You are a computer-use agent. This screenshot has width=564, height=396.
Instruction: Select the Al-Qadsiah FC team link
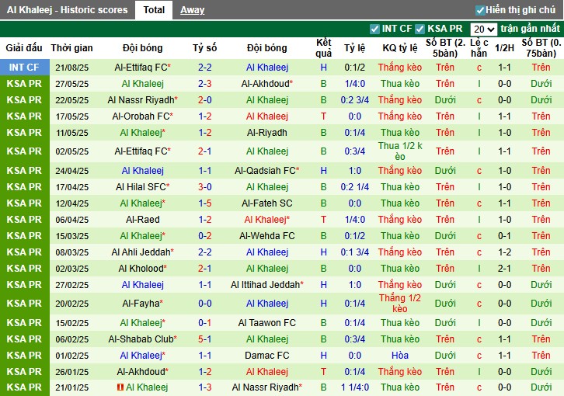(266, 171)
